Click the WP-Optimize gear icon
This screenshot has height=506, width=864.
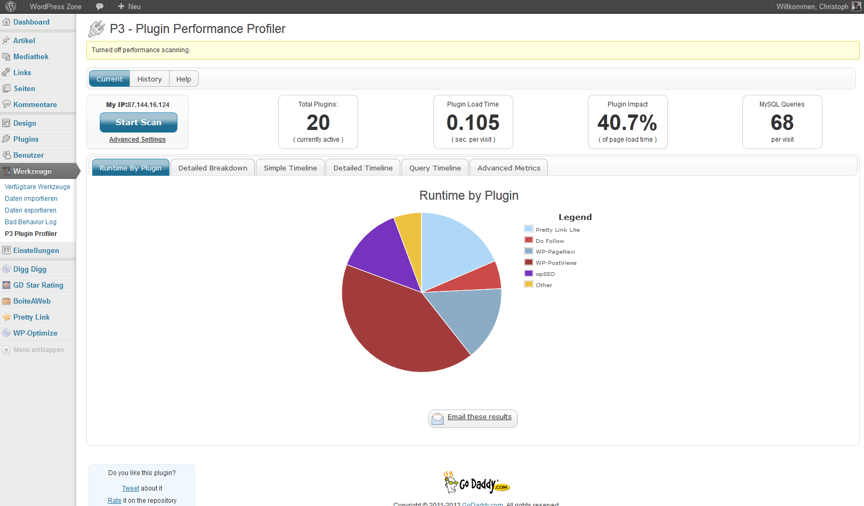coord(6,333)
